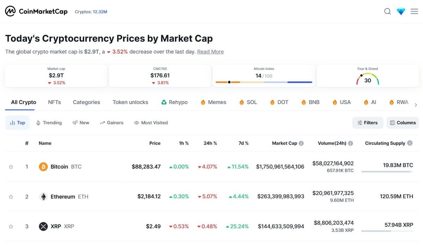The image size is (423, 250).
Task: Click the Ethereum coin logo
Action: point(43,197)
